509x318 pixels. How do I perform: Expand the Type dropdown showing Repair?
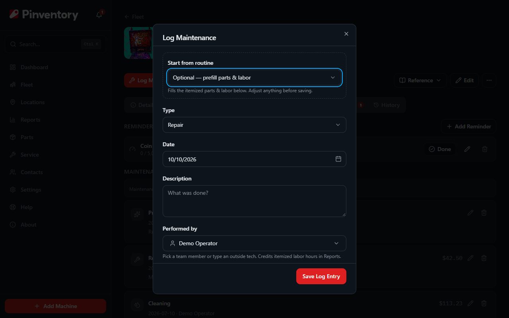pos(254,125)
